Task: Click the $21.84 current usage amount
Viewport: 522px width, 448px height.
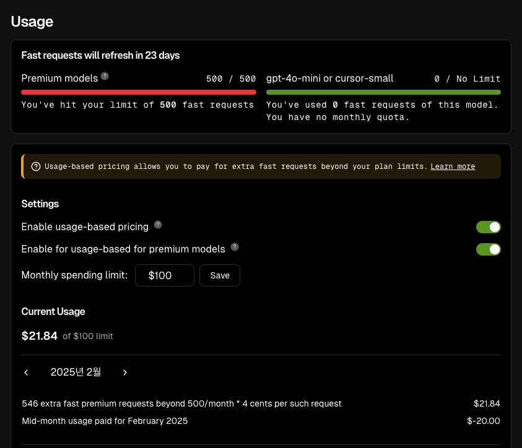Action: point(39,336)
